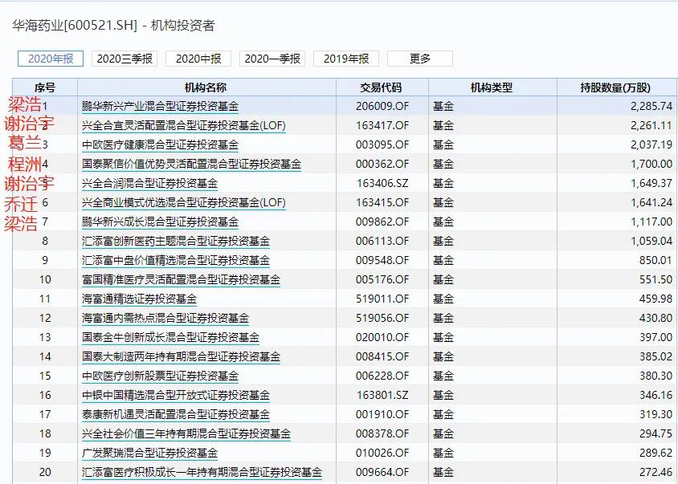Click holding value 2,285.74

[x=651, y=106]
